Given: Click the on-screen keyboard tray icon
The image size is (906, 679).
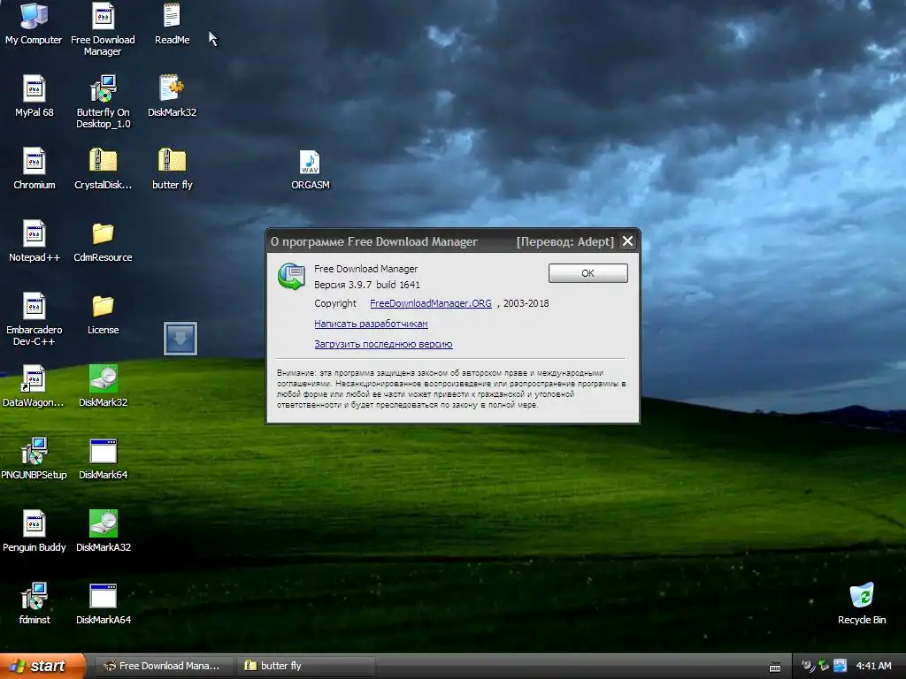Looking at the screenshot, I should coord(775,667).
